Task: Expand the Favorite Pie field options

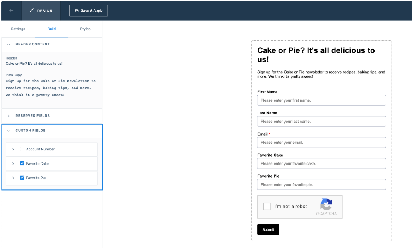Action: point(13,178)
